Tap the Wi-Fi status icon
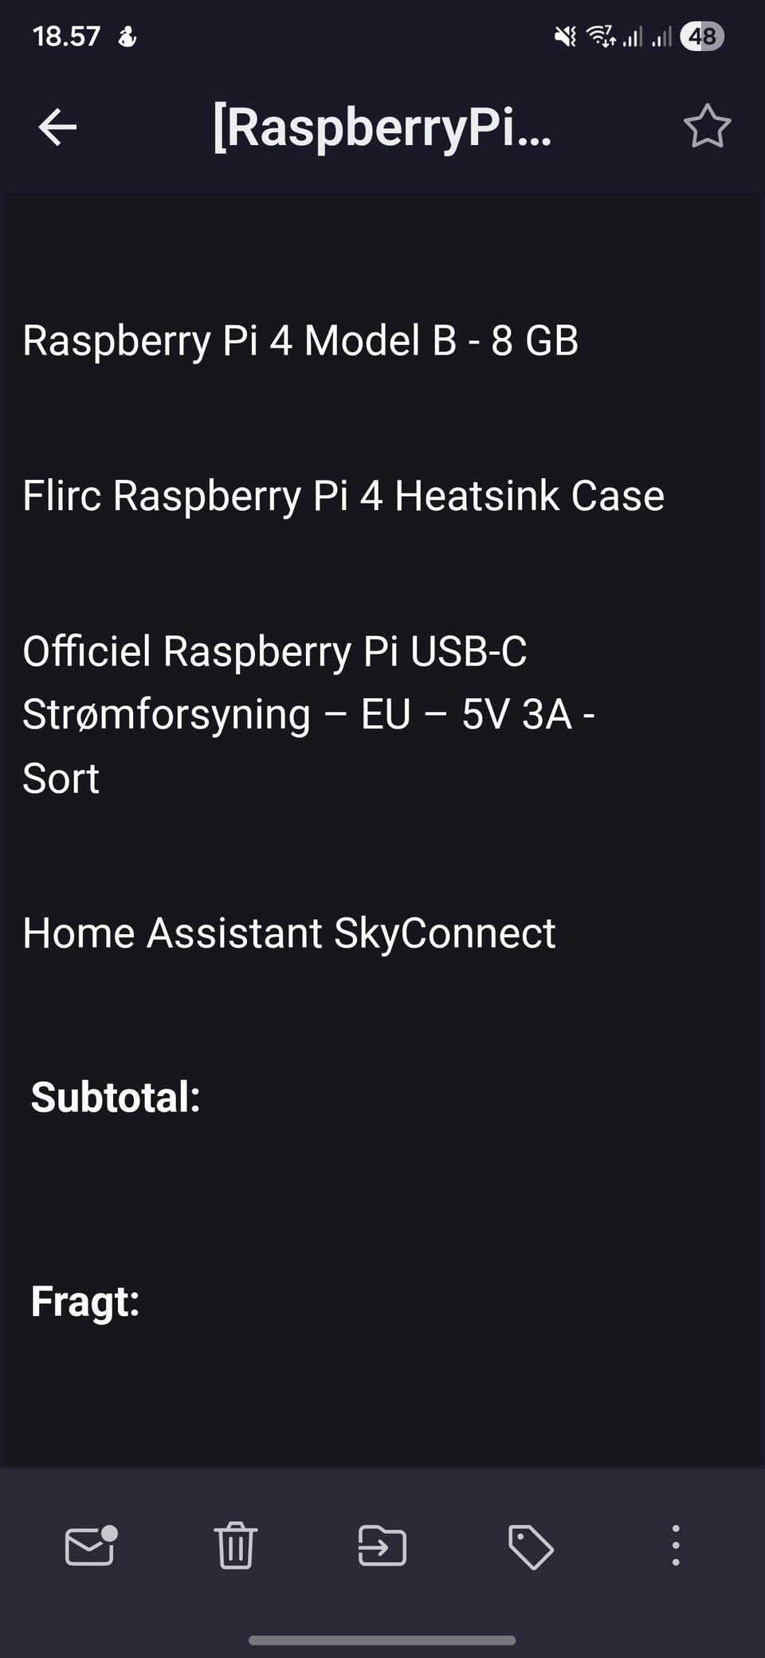This screenshot has height=1658, width=765. click(x=600, y=36)
